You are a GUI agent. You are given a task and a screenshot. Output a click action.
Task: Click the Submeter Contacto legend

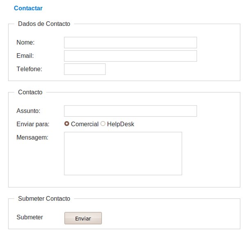pyautogui.click(x=44, y=198)
